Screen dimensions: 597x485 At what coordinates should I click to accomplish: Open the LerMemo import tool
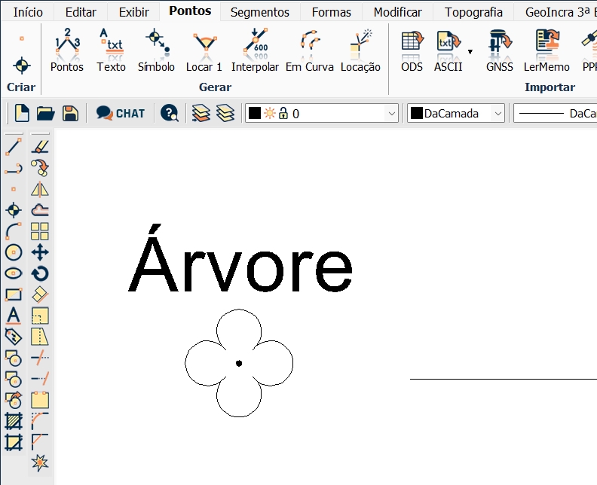coord(546,50)
